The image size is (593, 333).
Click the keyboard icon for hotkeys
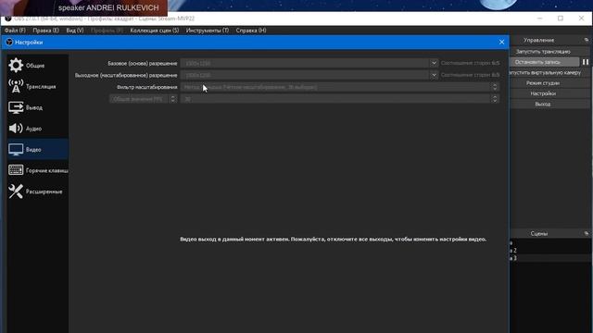coord(16,170)
